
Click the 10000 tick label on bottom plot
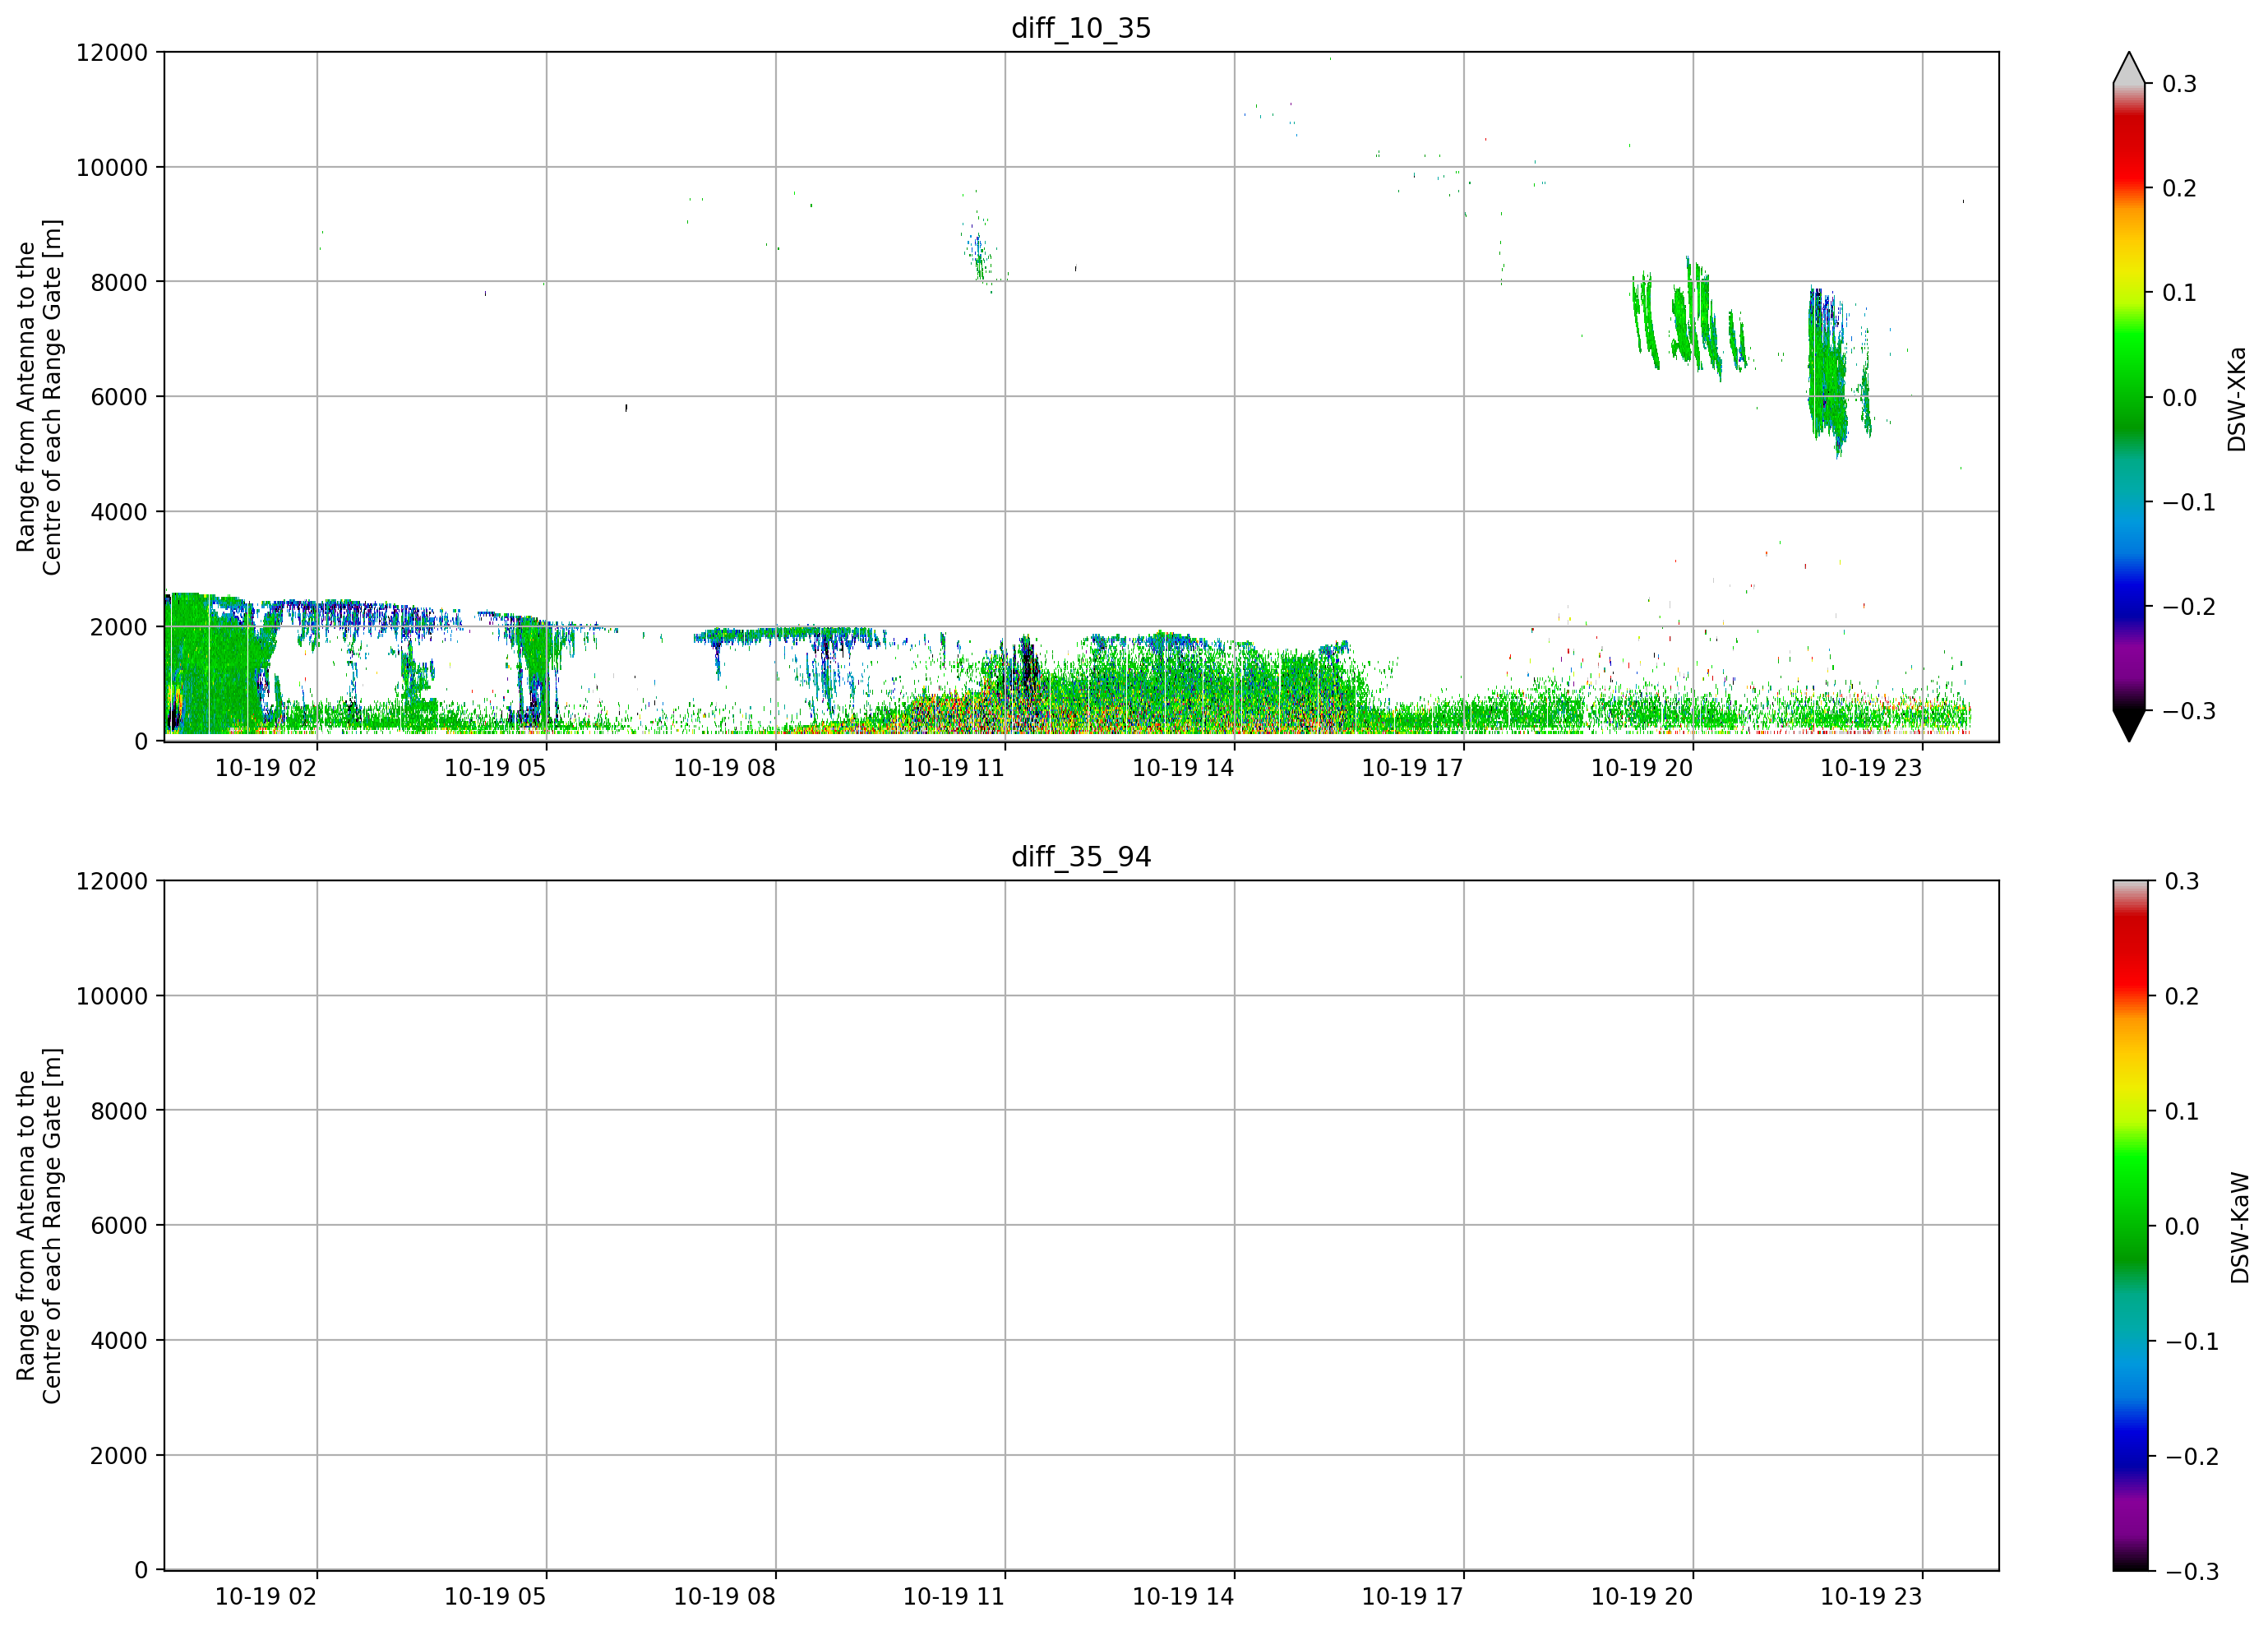[x=112, y=996]
